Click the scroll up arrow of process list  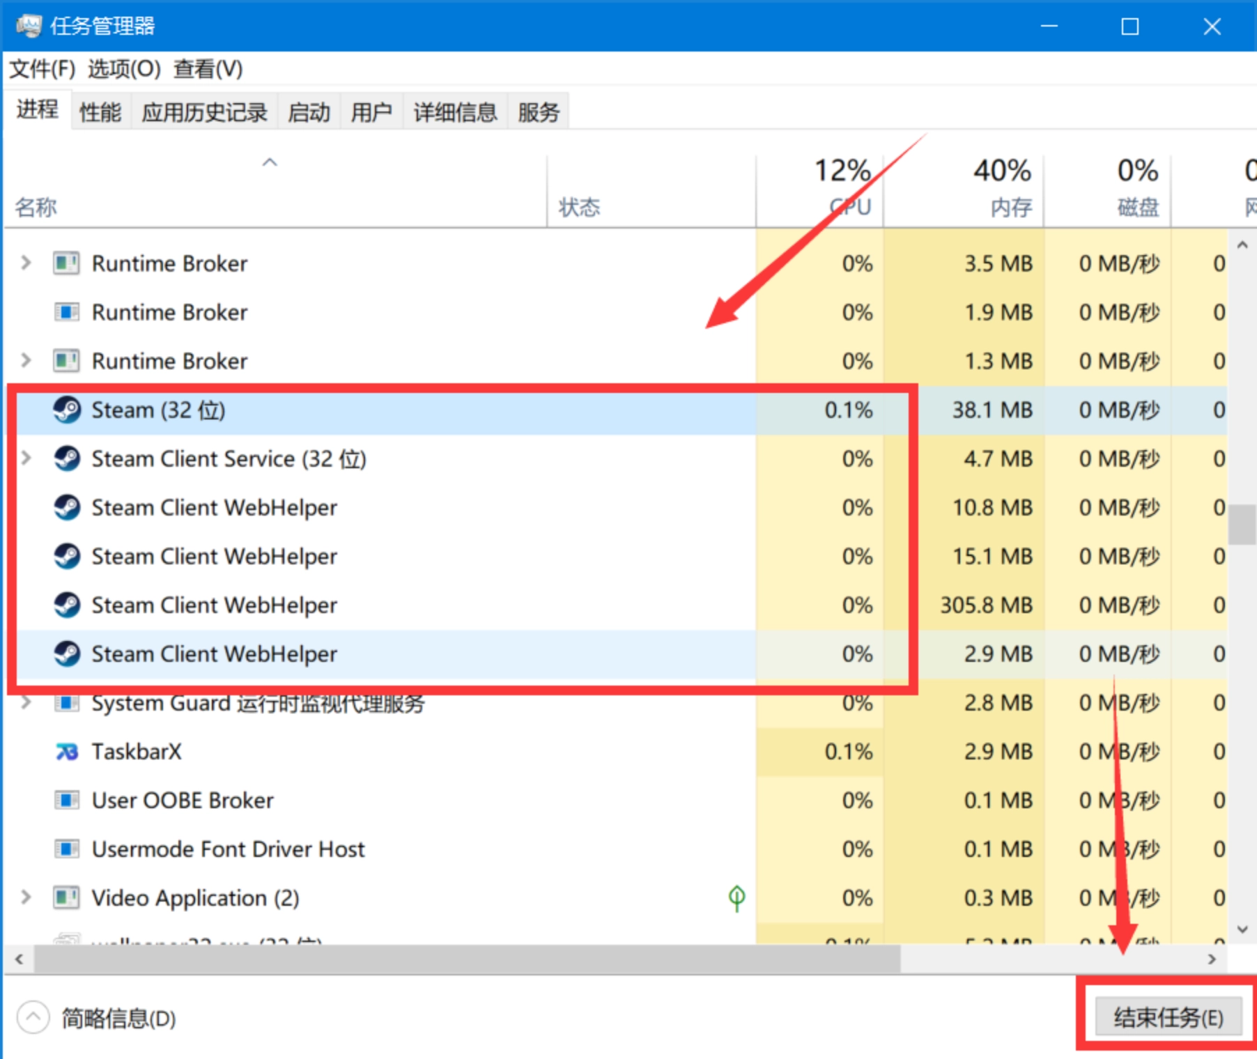[1242, 245]
